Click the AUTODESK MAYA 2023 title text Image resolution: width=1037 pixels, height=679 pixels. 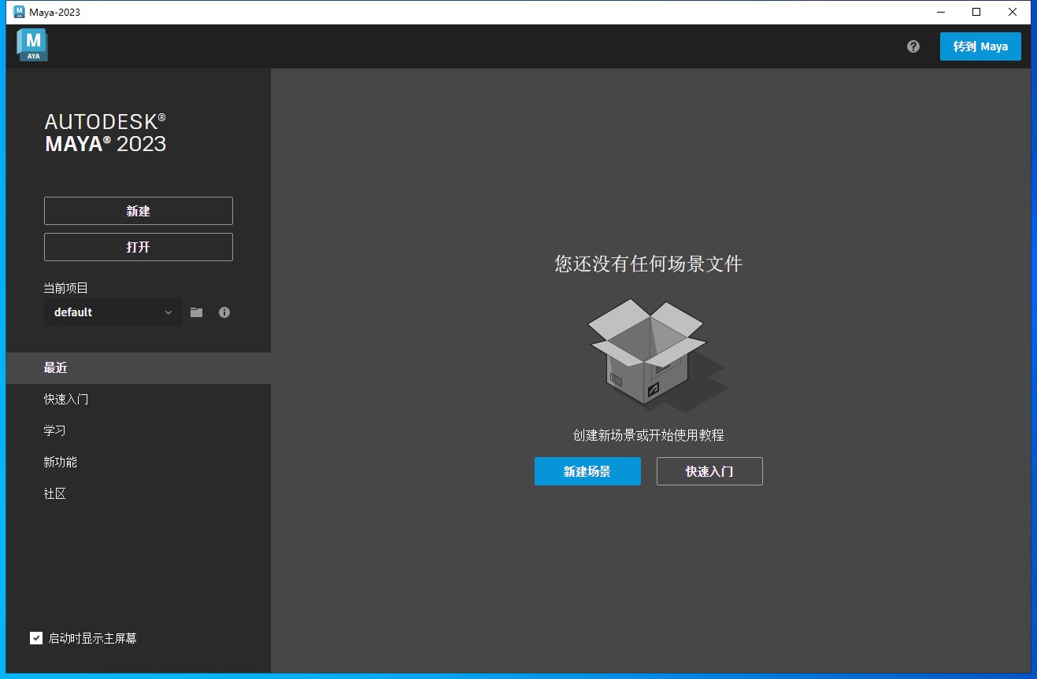click(106, 132)
